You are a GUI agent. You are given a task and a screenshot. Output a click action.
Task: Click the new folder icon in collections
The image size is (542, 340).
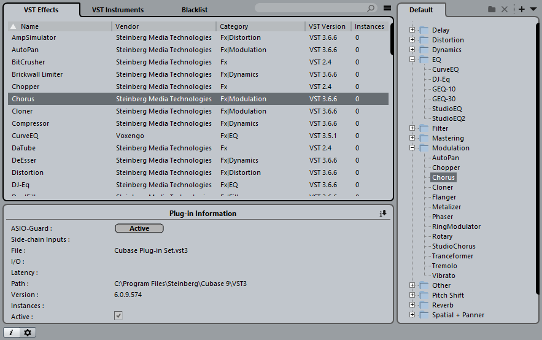pos(492,9)
